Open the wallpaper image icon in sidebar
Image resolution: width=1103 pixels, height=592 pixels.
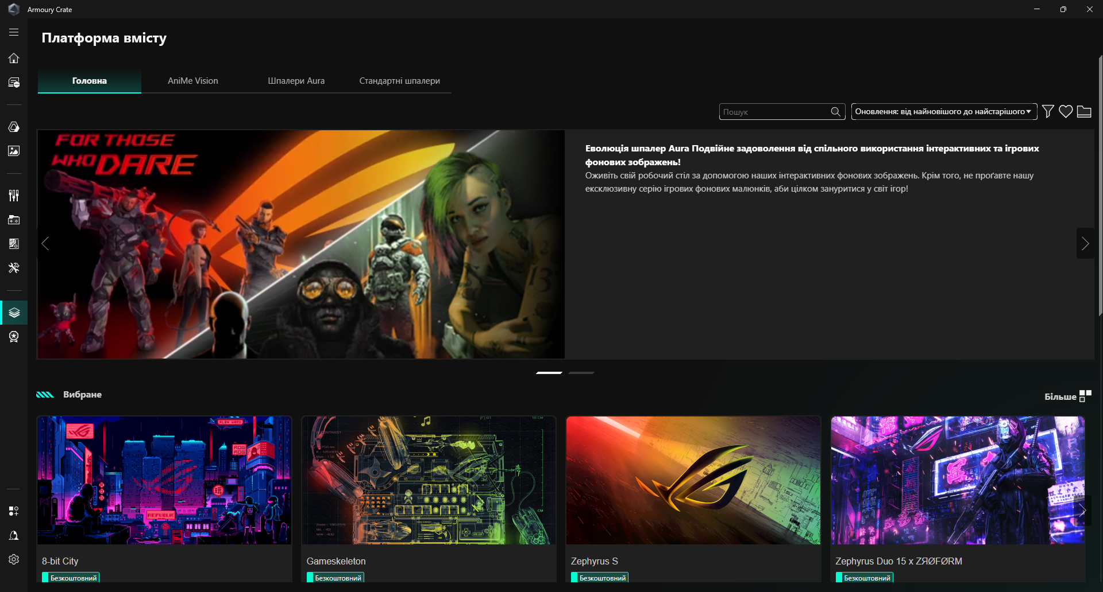click(14, 151)
